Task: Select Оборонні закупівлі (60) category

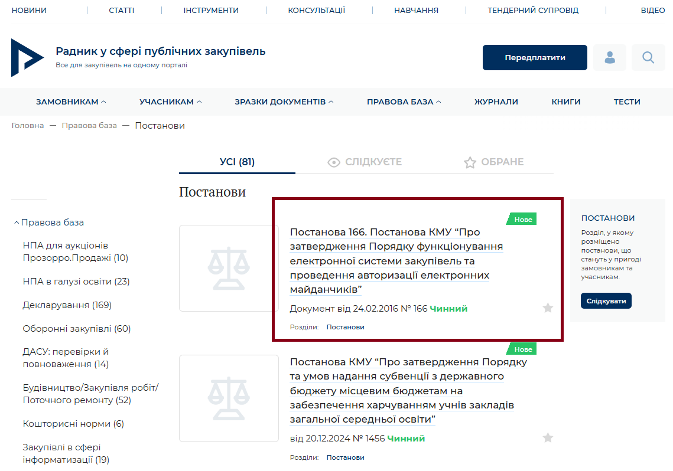Action: pyautogui.click(x=76, y=329)
